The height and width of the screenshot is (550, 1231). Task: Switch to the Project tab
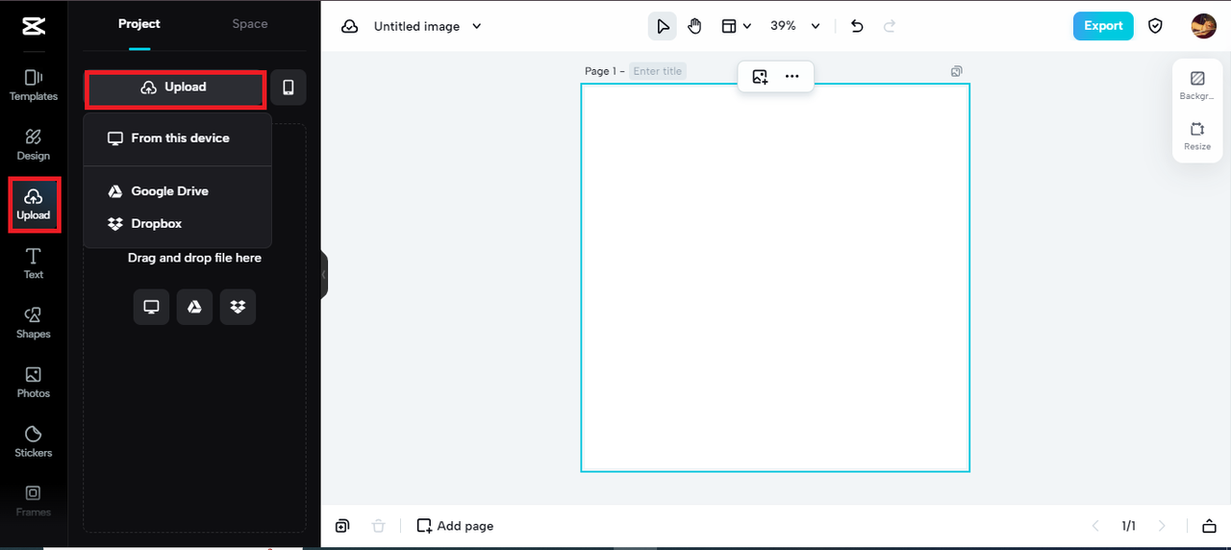[x=139, y=24]
